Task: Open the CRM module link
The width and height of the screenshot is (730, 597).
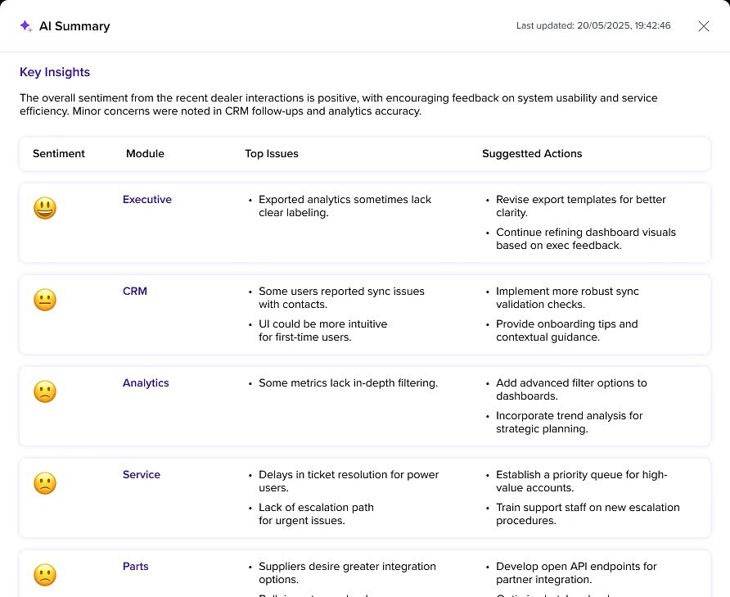Action: point(135,292)
